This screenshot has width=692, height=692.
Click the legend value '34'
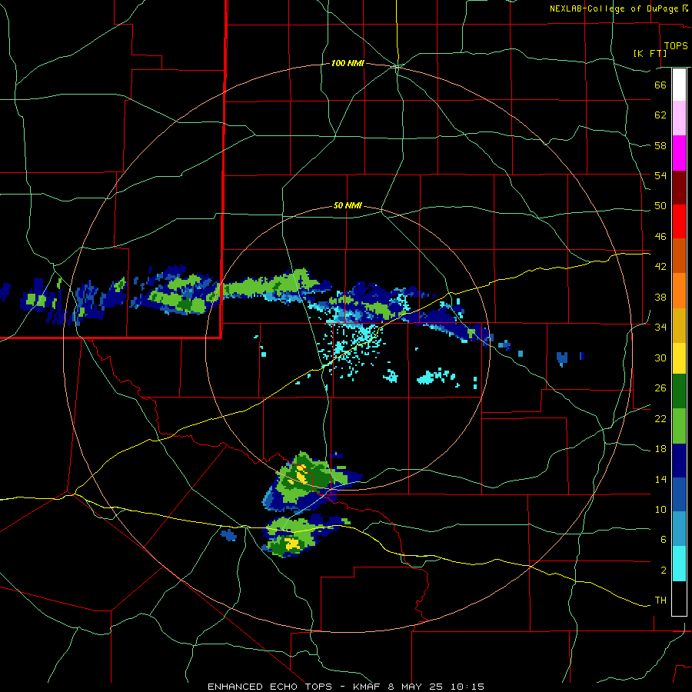point(660,327)
